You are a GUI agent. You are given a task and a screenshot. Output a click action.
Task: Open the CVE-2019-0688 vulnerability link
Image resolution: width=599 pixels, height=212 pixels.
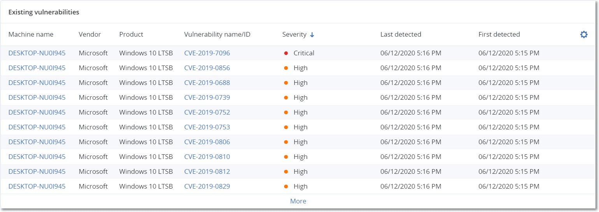(207, 83)
